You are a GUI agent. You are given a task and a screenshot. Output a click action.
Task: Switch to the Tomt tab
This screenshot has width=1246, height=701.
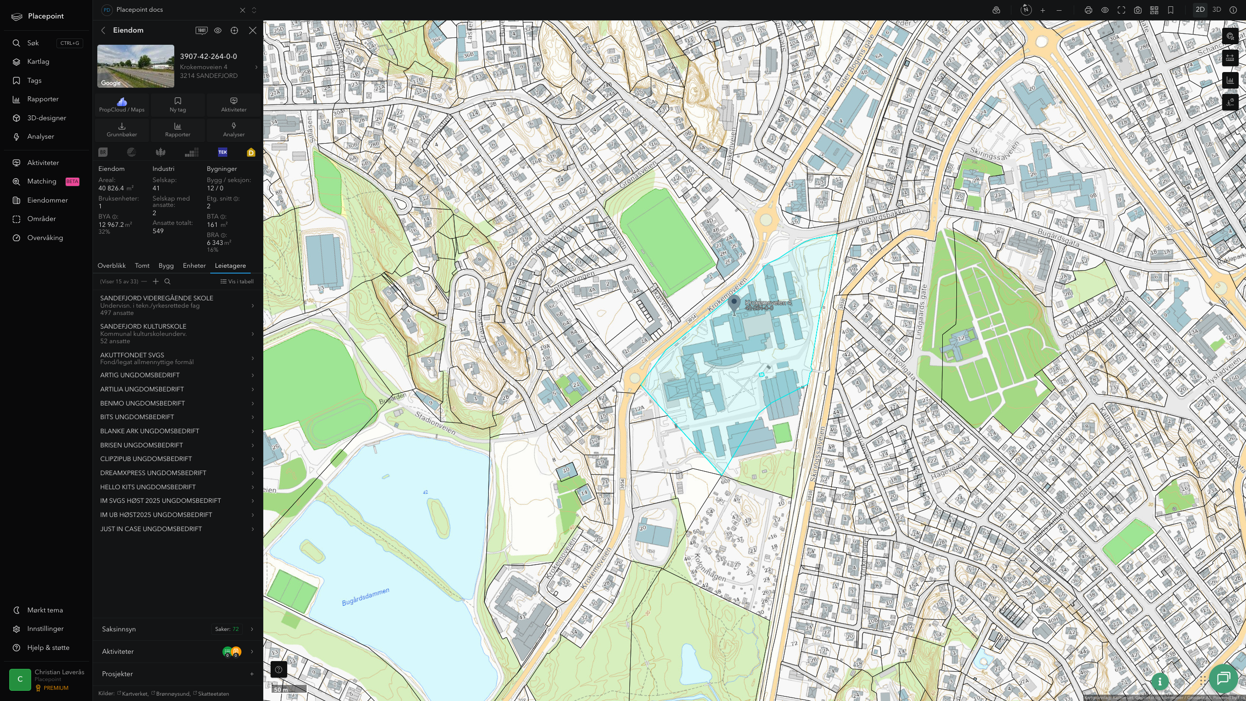142,266
